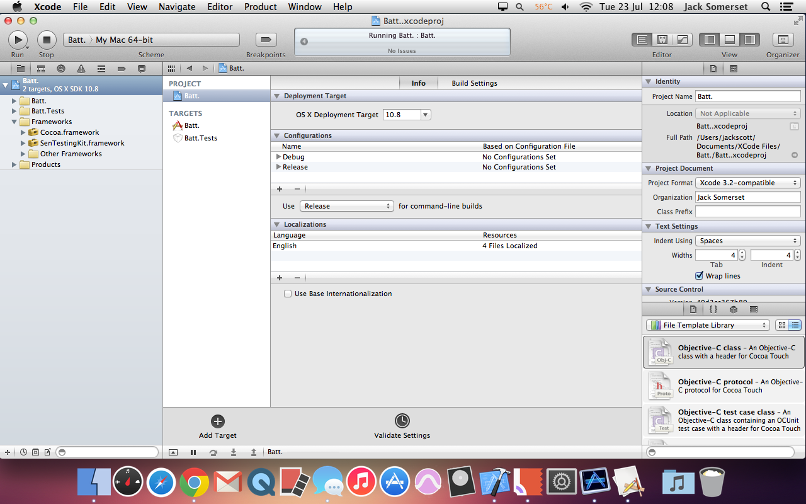Hide the debug area toggle icon
This screenshot has width=806, height=504.
173,452
